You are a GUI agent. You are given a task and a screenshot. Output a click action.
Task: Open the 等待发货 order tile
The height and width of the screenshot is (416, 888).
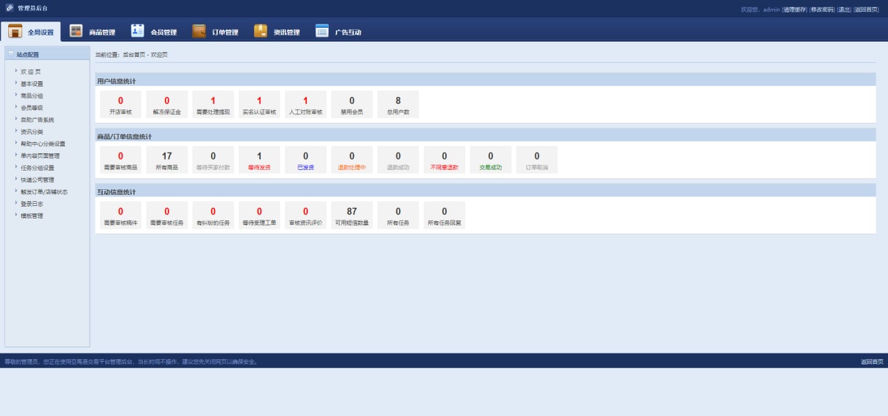point(259,160)
